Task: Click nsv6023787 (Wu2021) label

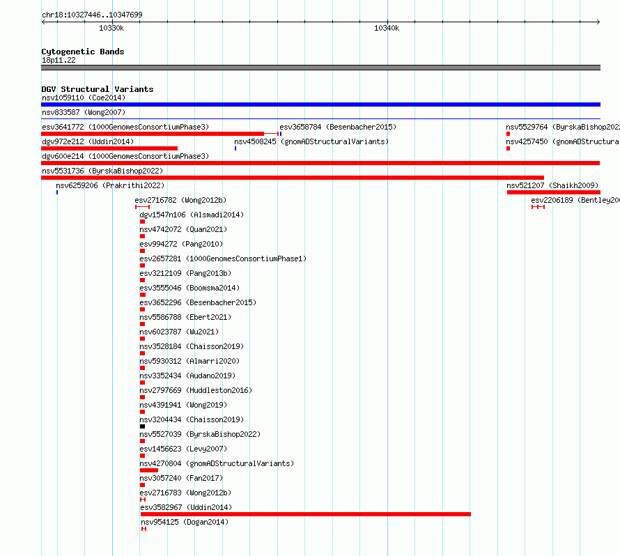Action: (179, 332)
